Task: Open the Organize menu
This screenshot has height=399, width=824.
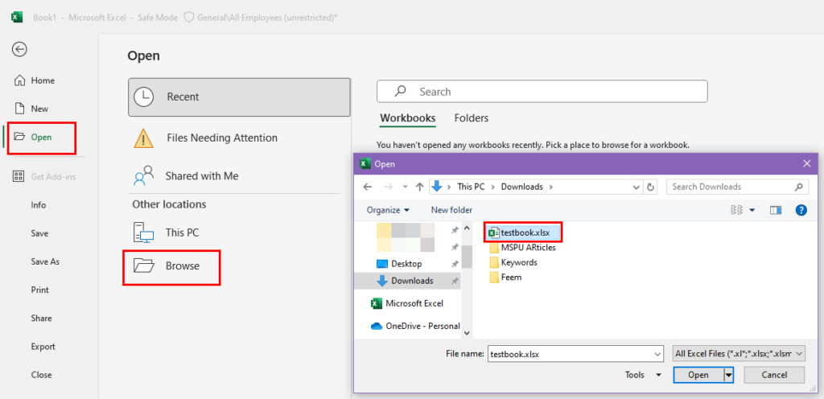Action: pos(389,210)
